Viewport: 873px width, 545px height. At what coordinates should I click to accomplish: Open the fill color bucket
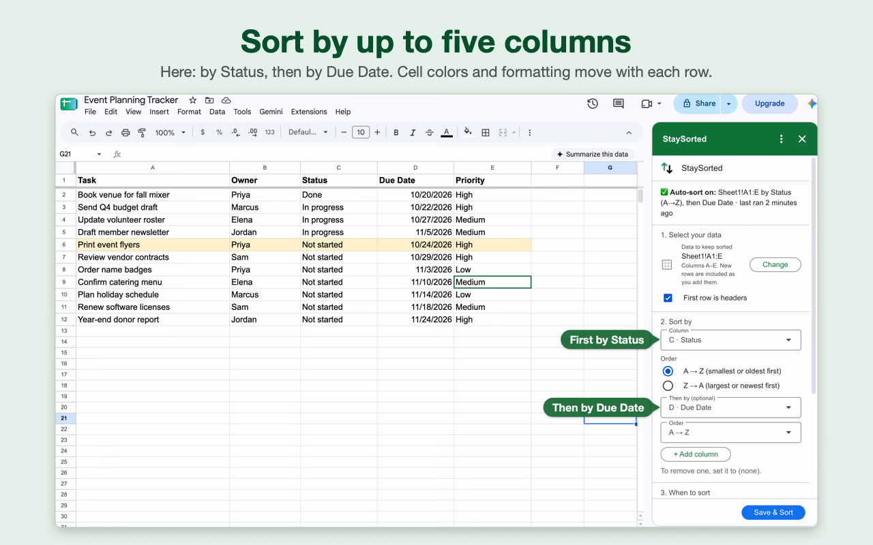pyautogui.click(x=468, y=132)
